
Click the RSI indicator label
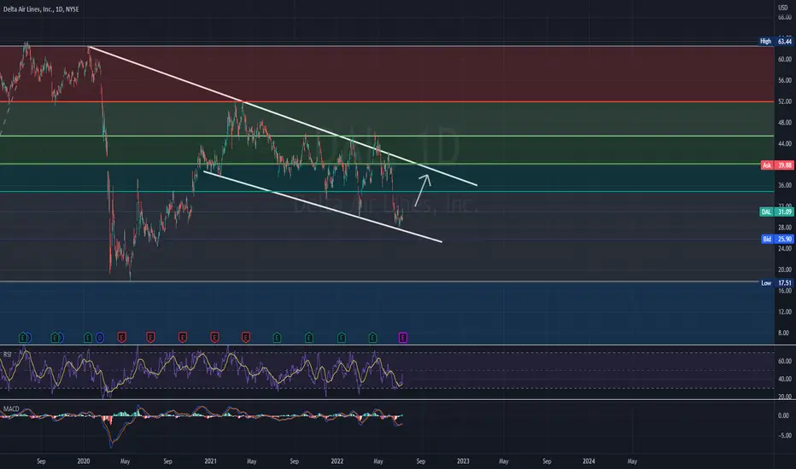(7, 355)
